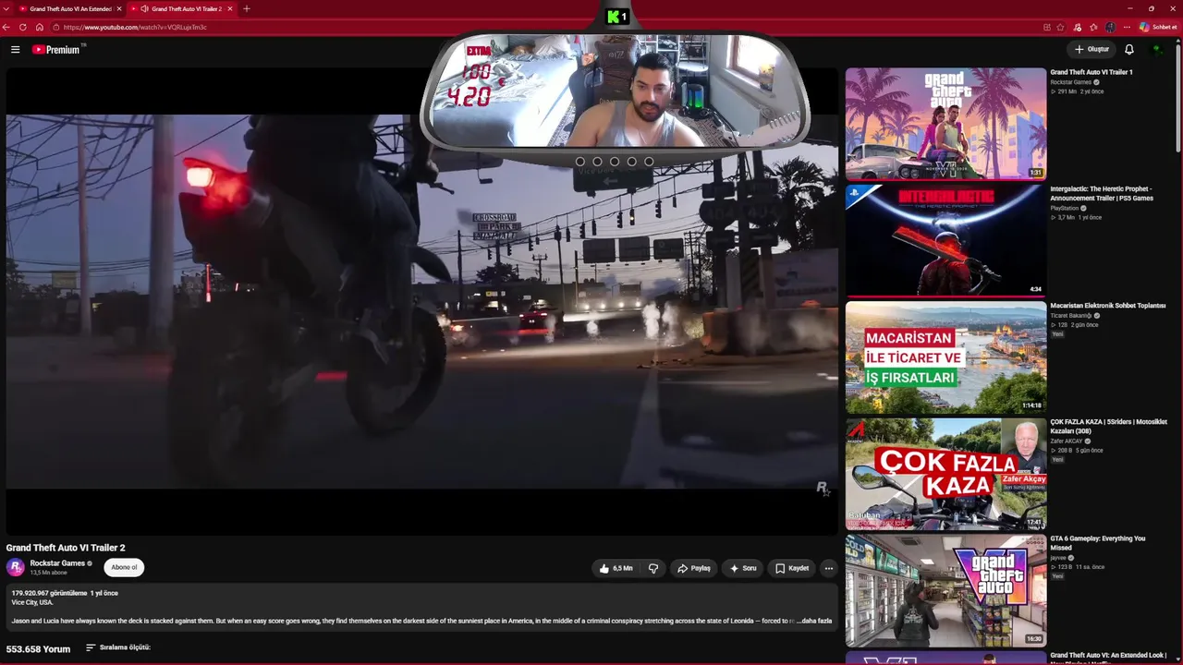Open YouTube notifications bell

(1129, 50)
